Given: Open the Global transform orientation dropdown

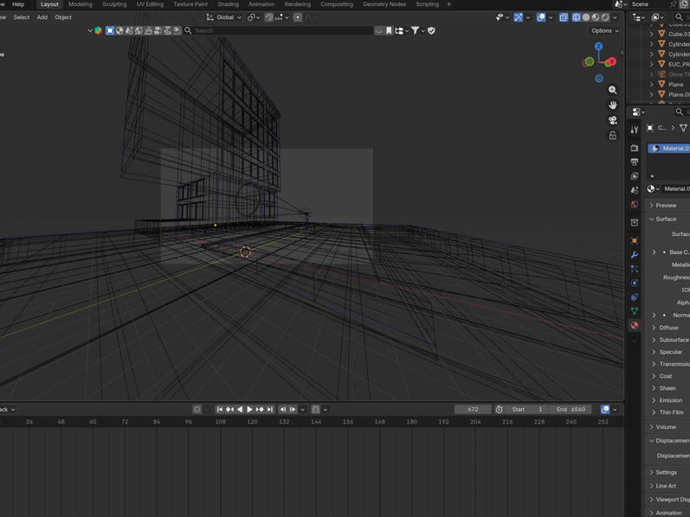Looking at the screenshot, I should pyautogui.click(x=224, y=17).
